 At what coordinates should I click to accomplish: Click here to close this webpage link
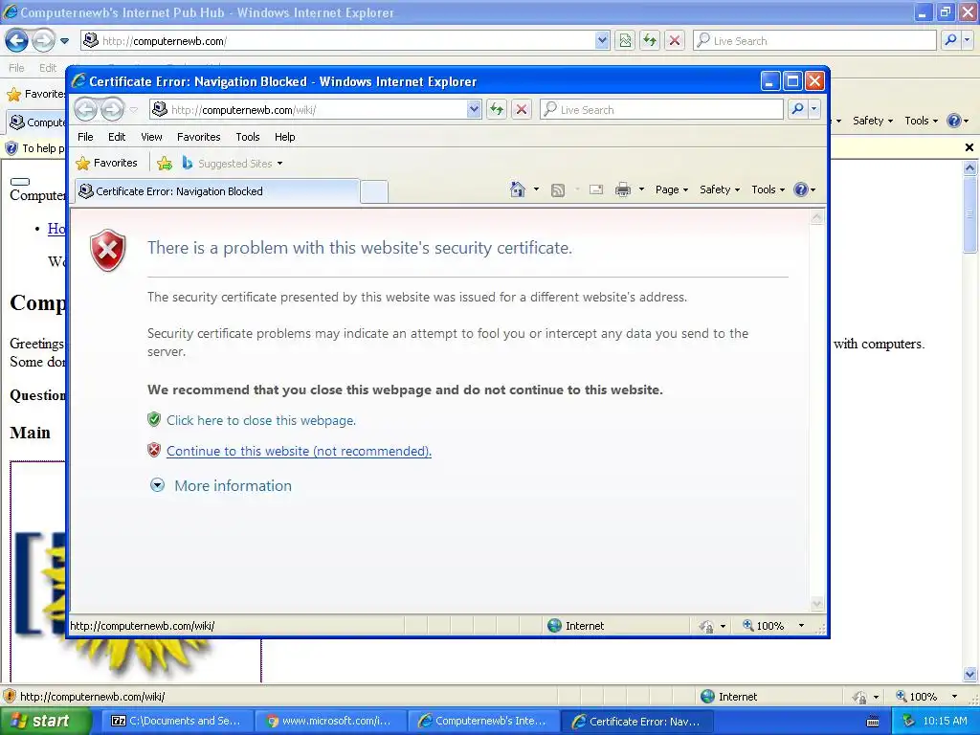tap(261, 421)
